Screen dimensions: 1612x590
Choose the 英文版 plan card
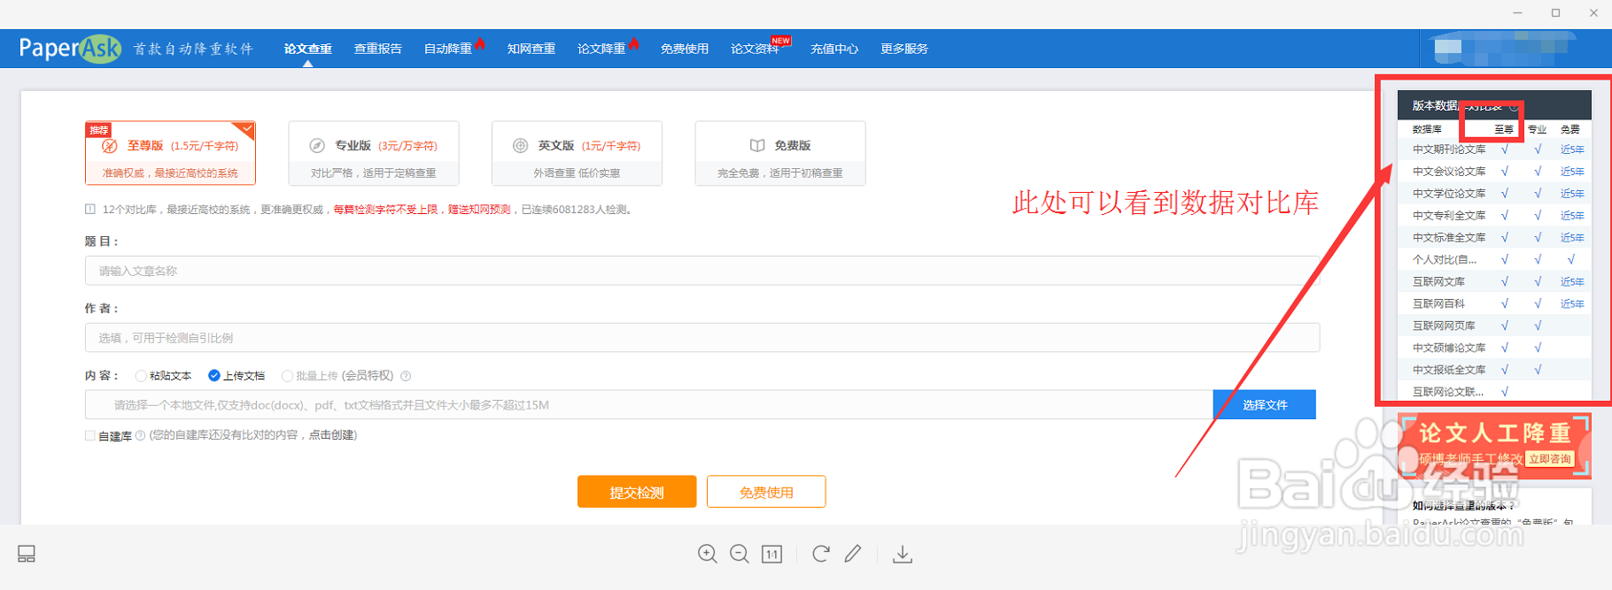click(577, 153)
